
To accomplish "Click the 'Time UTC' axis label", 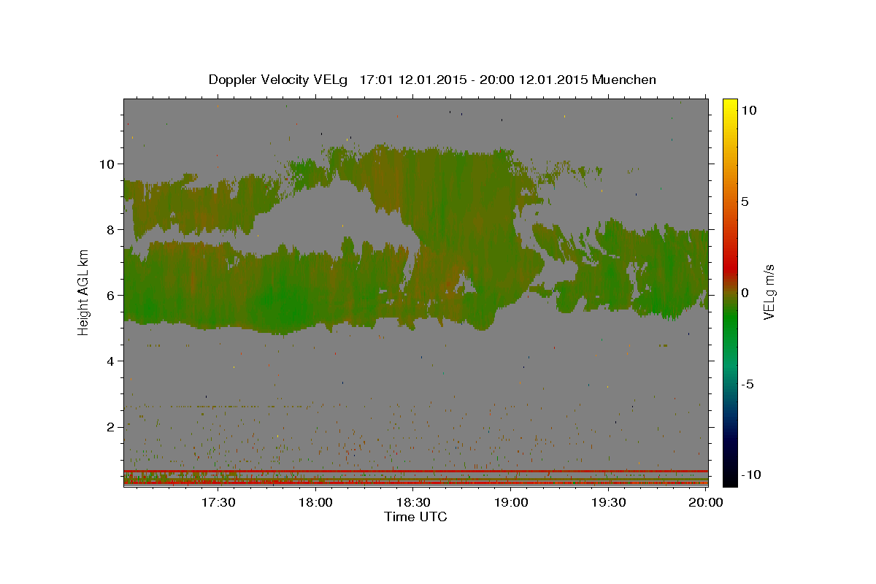I will pyautogui.click(x=415, y=518).
